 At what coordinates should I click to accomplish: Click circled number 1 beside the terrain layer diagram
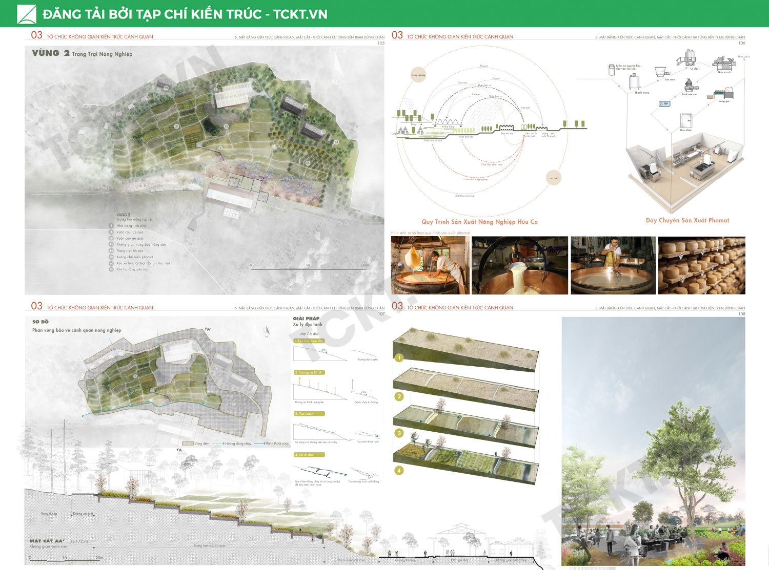[x=399, y=357]
